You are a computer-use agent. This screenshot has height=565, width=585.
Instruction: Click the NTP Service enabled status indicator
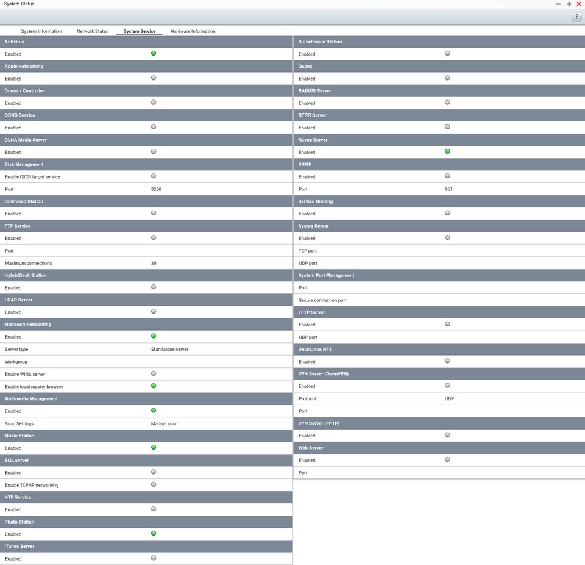pyautogui.click(x=154, y=509)
